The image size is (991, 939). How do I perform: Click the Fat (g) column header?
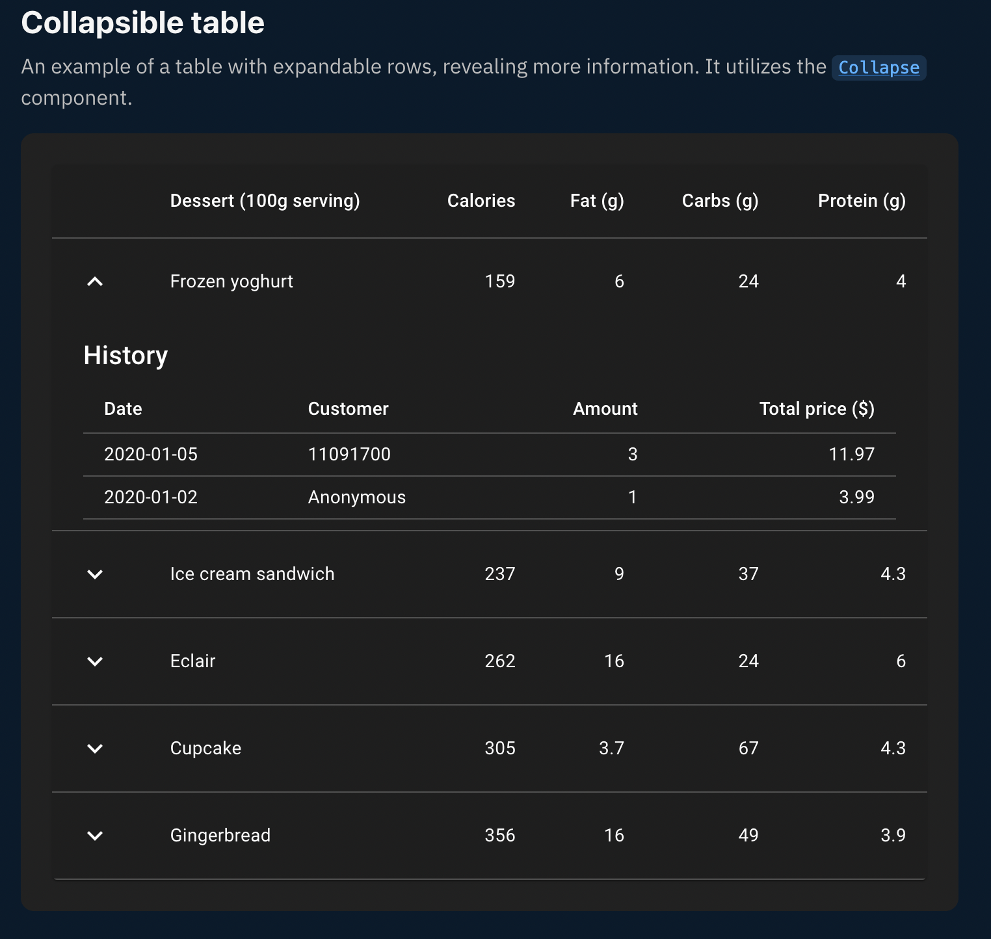pos(596,201)
